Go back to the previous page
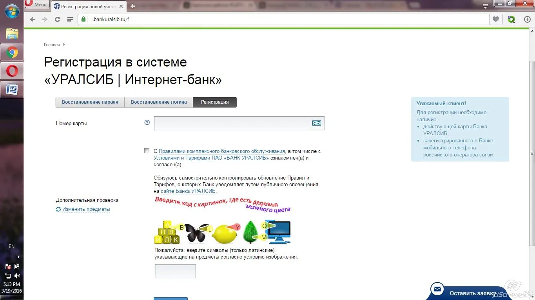The height and width of the screenshot is (300, 535). [33, 19]
